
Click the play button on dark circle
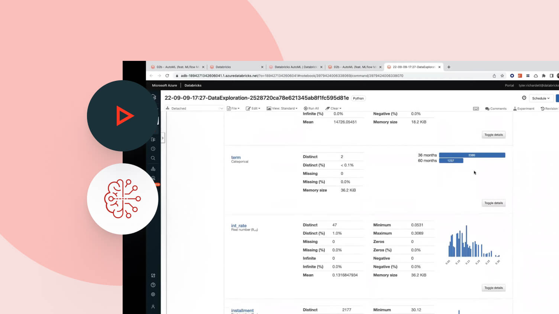coord(125,116)
